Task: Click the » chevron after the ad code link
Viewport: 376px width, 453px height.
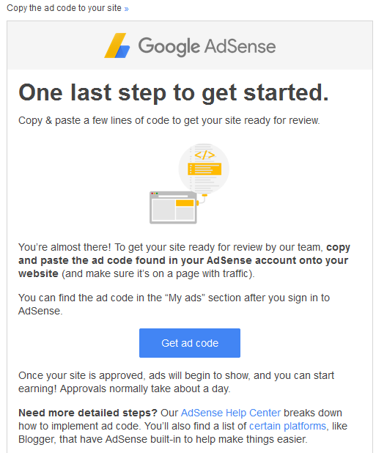Action: pyautogui.click(x=126, y=9)
